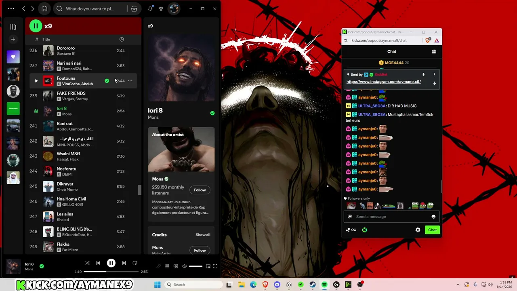Seek in the song progress bar
The image size is (517, 291).
(111, 272)
